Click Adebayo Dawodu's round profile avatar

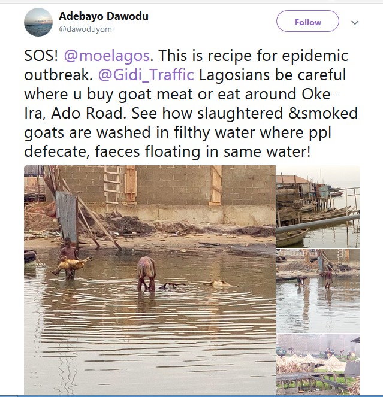pos(38,22)
